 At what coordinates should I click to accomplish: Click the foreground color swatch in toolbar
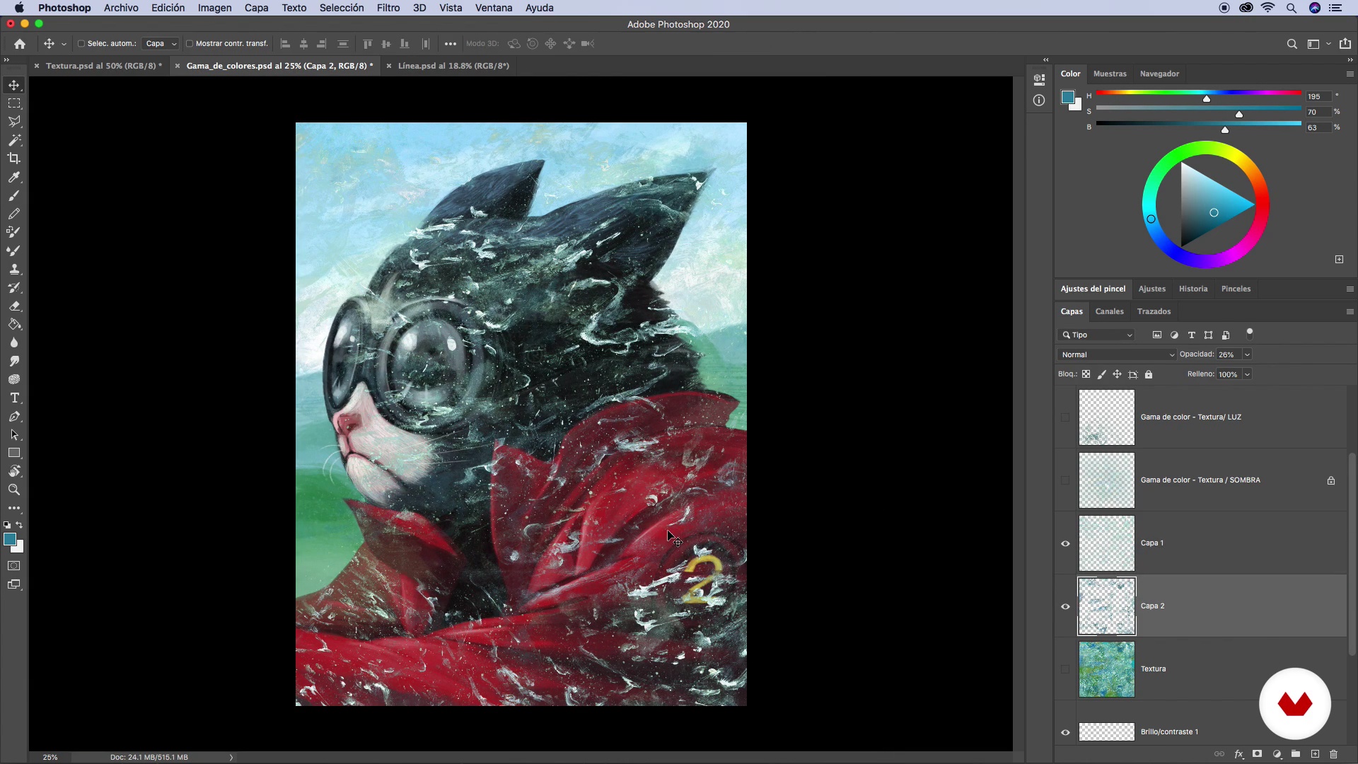pos(10,540)
